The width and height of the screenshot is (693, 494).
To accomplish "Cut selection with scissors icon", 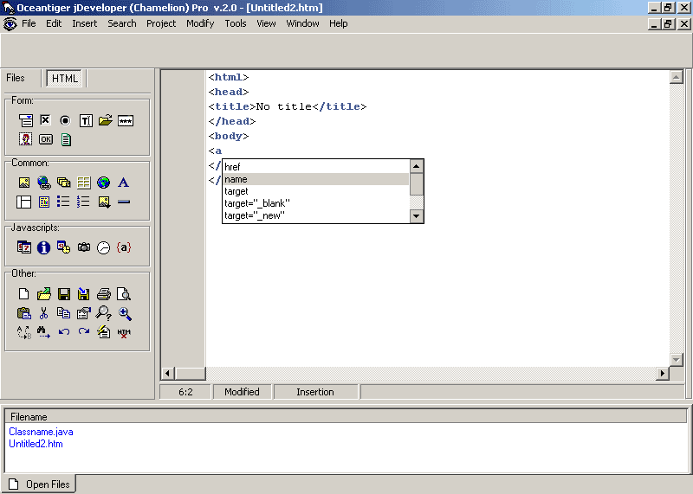I will 44,313.
